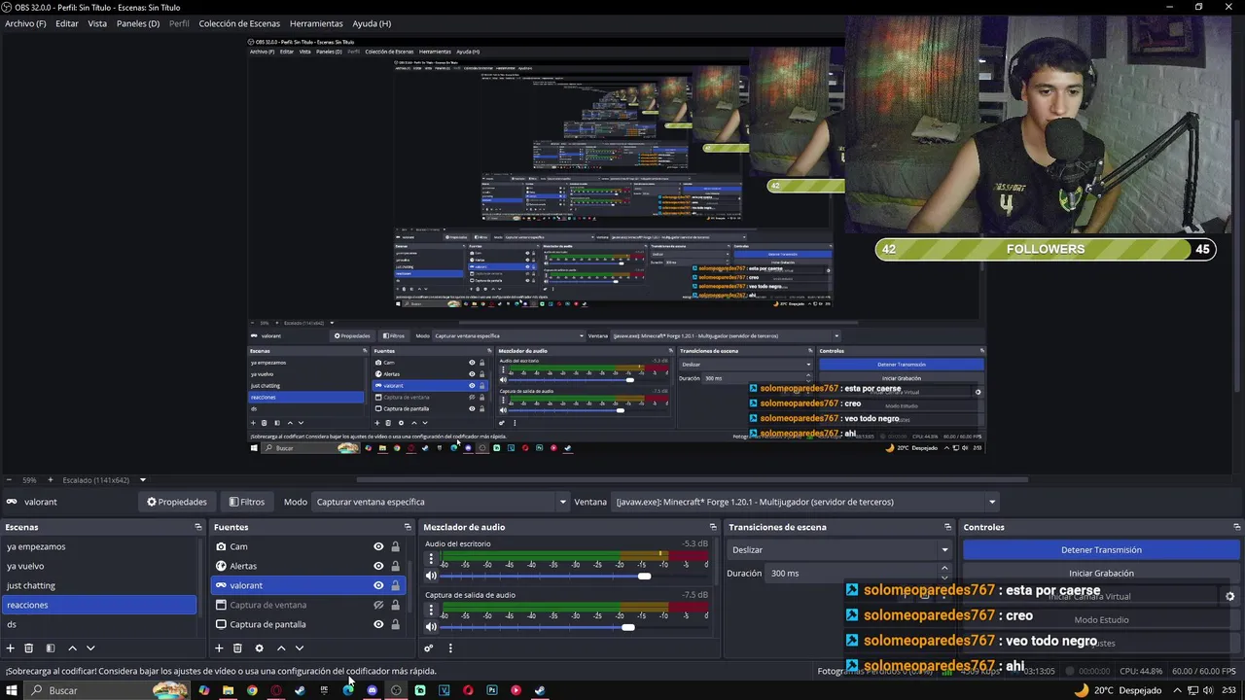Click Detener Transmisión button
The height and width of the screenshot is (700, 1245).
click(x=1101, y=549)
